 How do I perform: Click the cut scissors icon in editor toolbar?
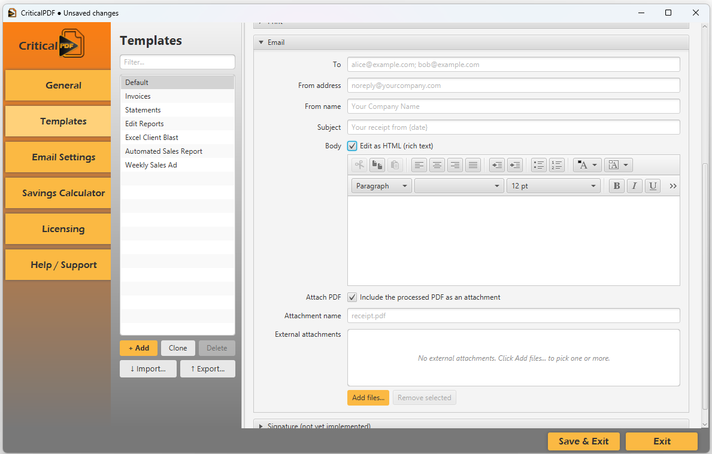pyautogui.click(x=359, y=165)
